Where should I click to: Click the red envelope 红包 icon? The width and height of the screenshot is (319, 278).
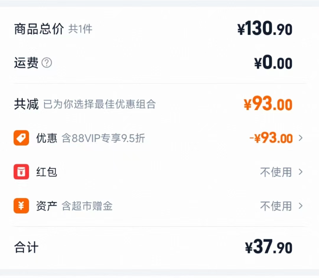[21, 172]
